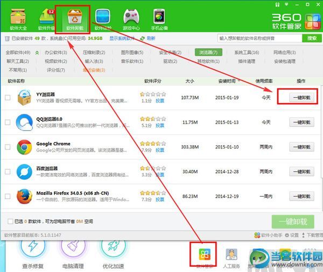Select the 聊天工具(2) category
The image size is (323, 272).
point(18,61)
